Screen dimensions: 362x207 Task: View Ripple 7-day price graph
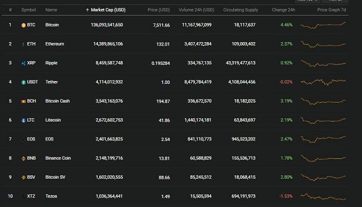click(x=323, y=63)
